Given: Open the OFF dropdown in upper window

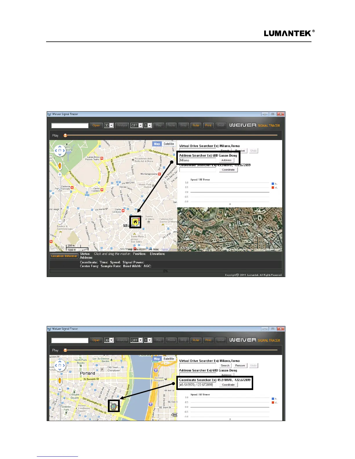Looking at the screenshot, I should click(x=136, y=125).
